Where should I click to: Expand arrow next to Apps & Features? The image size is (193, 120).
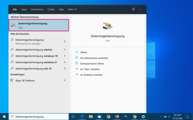pyautogui.click(x=65, y=80)
